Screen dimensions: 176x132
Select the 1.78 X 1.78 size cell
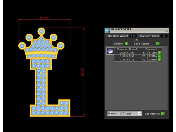tap(127, 59)
